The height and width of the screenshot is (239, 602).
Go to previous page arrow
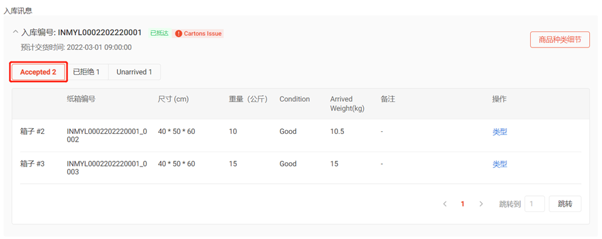[444, 204]
